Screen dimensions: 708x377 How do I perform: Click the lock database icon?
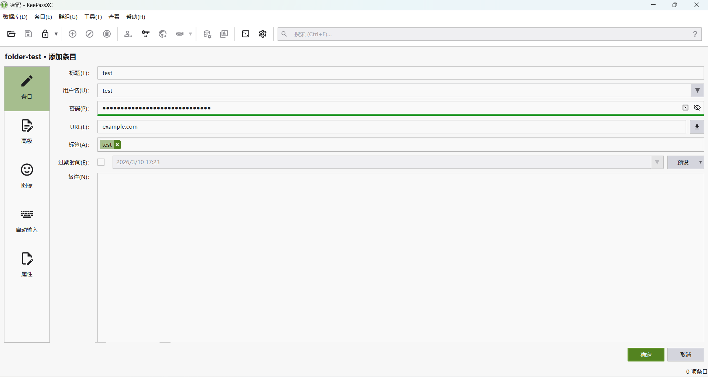point(45,34)
